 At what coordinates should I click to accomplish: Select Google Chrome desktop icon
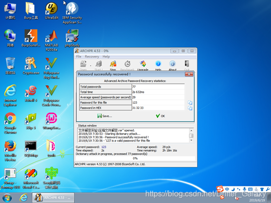coord(10,123)
